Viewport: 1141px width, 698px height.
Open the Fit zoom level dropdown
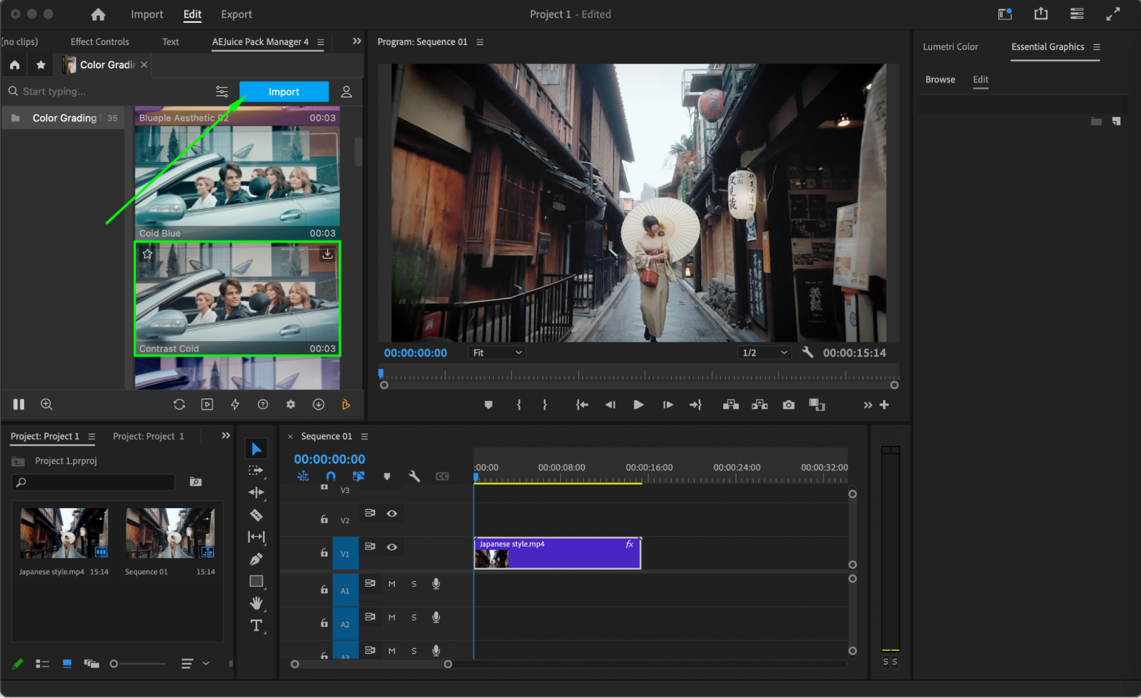click(x=497, y=353)
